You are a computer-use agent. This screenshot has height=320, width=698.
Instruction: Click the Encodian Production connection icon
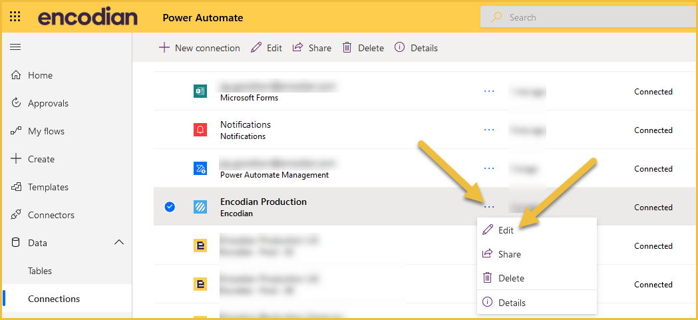[200, 208]
